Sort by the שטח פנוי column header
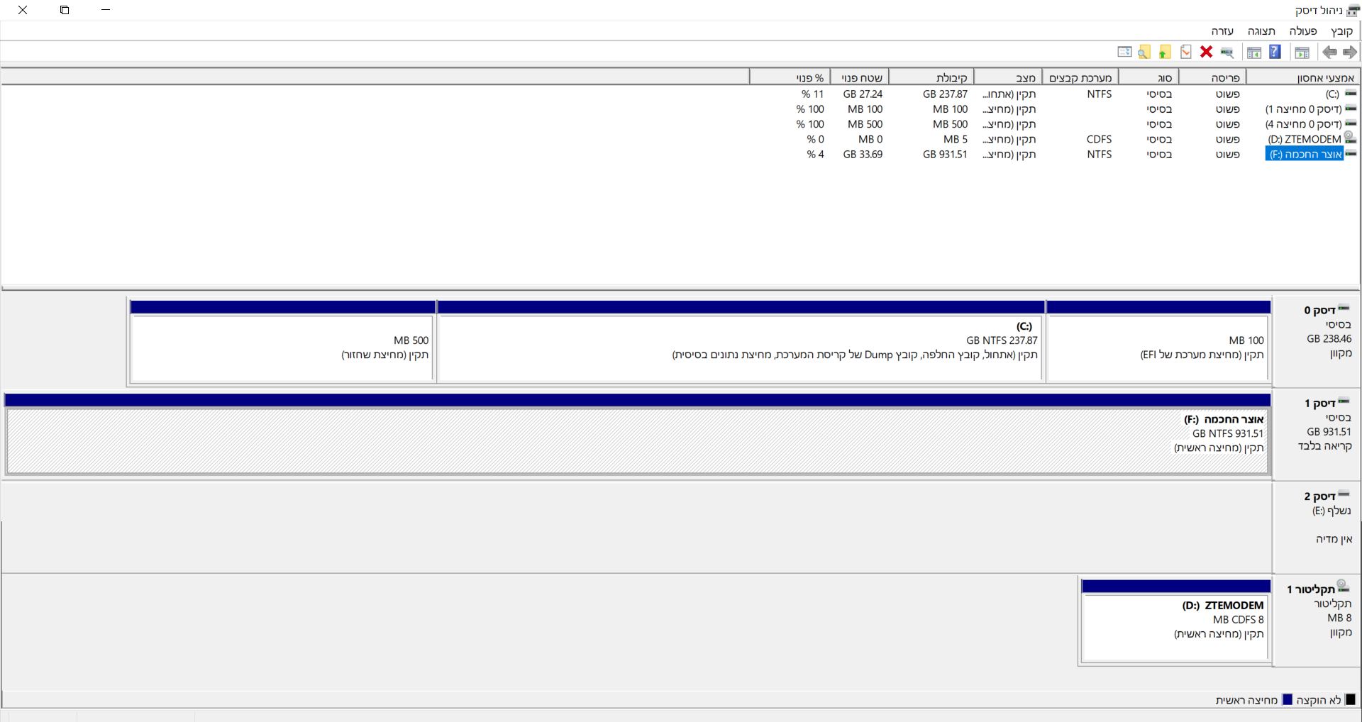The image size is (1362, 722). pos(858,78)
